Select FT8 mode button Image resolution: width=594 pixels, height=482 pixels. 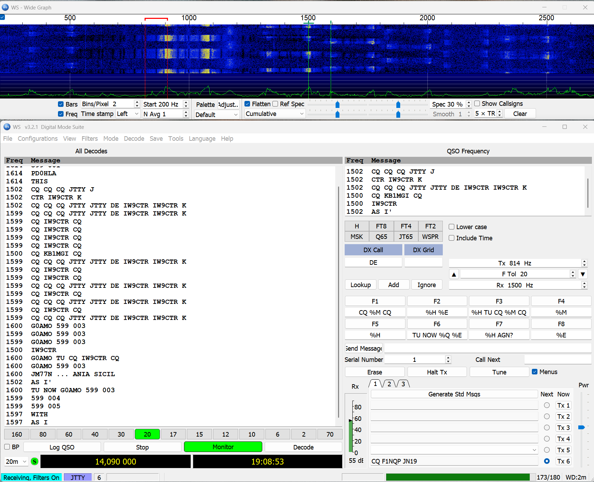click(x=381, y=226)
